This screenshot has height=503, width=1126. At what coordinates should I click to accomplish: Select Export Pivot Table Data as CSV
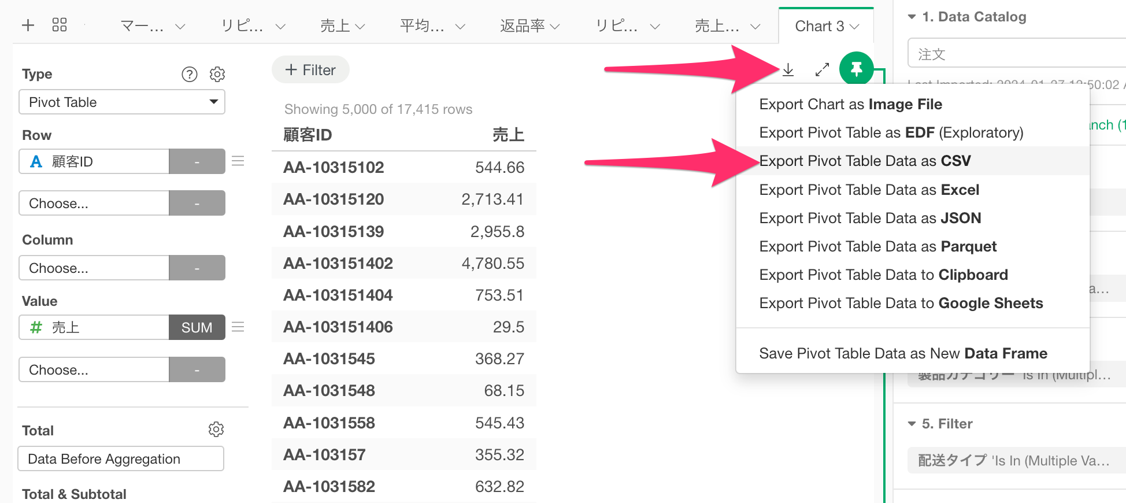865,161
